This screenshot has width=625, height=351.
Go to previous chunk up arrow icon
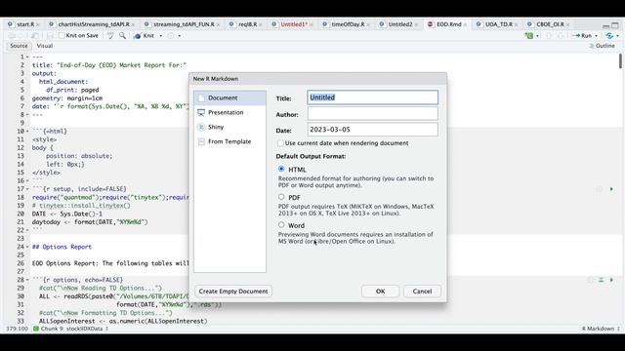coord(549,36)
